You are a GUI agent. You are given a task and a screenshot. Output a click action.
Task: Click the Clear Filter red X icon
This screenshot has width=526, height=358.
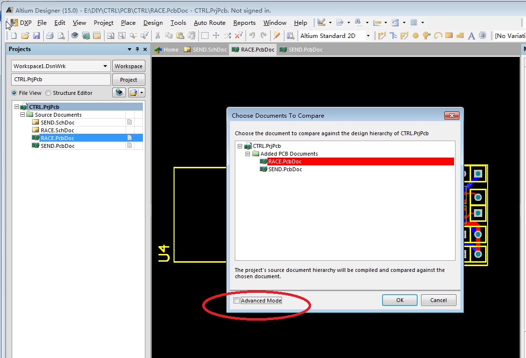tap(239, 36)
